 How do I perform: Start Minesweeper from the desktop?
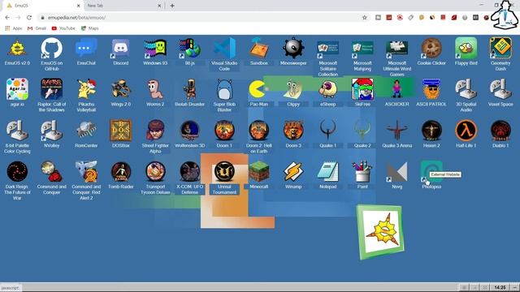pyautogui.click(x=293, y=49)
